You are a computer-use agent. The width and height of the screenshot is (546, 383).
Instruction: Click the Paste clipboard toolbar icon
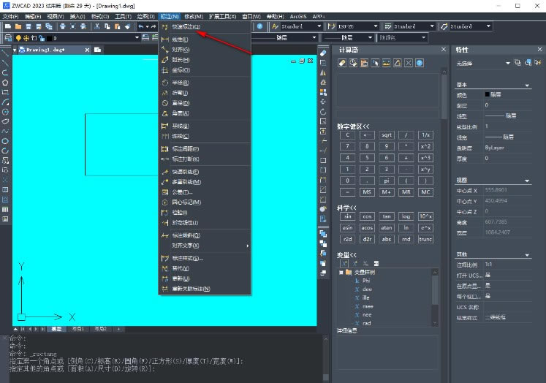click(x=118, y=26)
